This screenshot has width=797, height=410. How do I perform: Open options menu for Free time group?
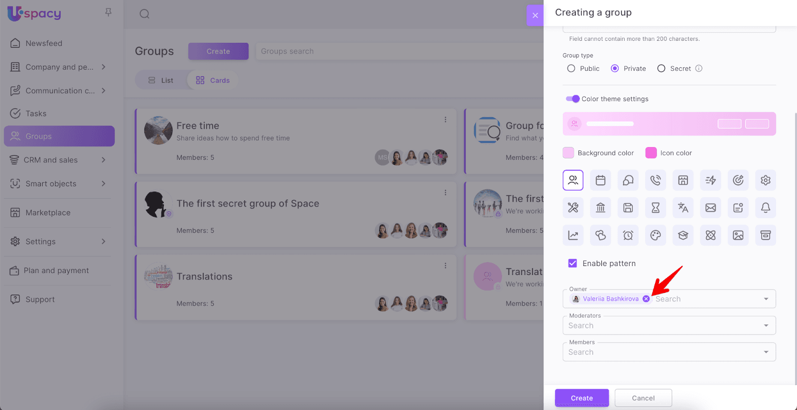(445, 120)
